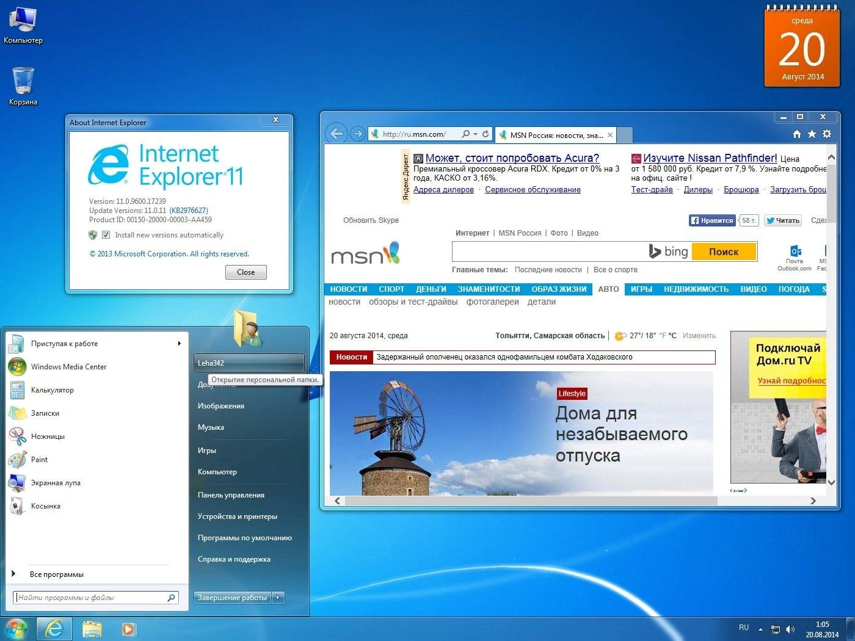The height and width of the screenshot is (641, 855).
Task: Click the Show desktop strip
Action: tap(851, 629)
